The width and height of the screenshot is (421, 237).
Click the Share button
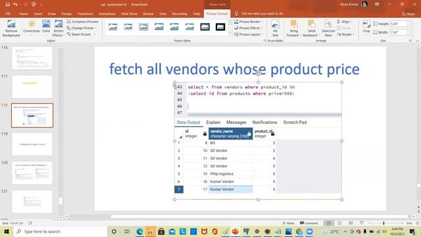click(x=408, y=14)
